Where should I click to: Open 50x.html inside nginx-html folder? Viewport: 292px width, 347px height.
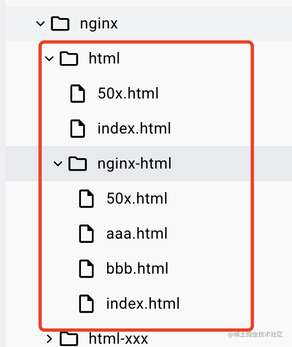(137, 198)
